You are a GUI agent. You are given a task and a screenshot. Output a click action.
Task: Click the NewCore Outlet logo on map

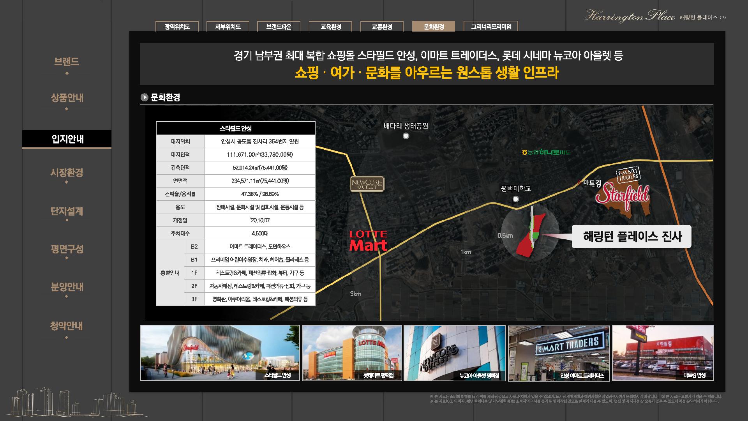coord(367,184)
